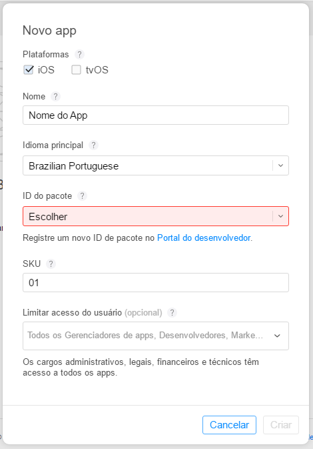Image resolution: width=313 pixels, height=449 pixels.
Task: Enable the tvOS platform checkbox
Action: pyautogui.click(x=76, y=69)
